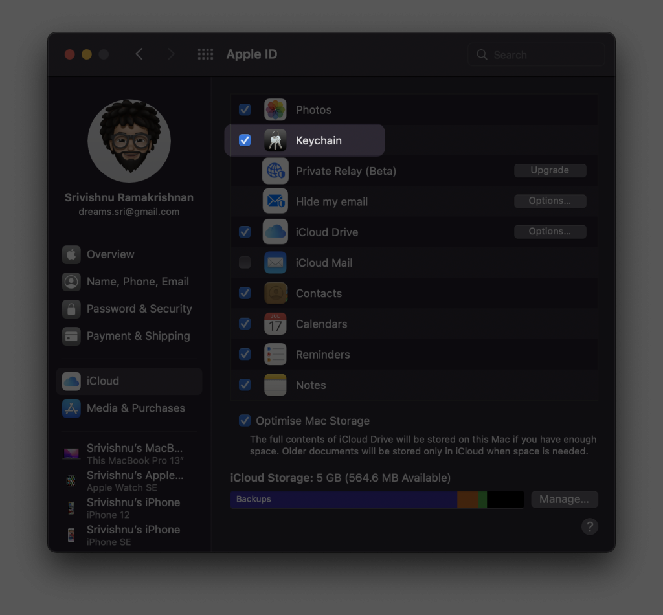Open the Overview sidebar section
Image resolution: width=663 pixels, height=615 pixels.
tap(129, 254)
